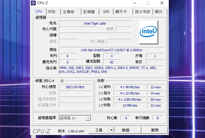Click the thread count value 8
The image size is (205, 138).
click(158, 118)
